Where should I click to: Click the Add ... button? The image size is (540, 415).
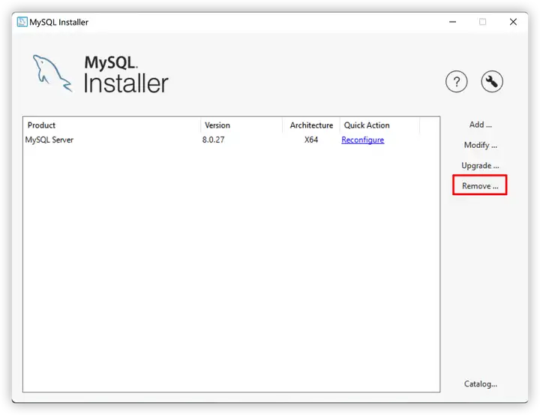click(x=480, y=125)
